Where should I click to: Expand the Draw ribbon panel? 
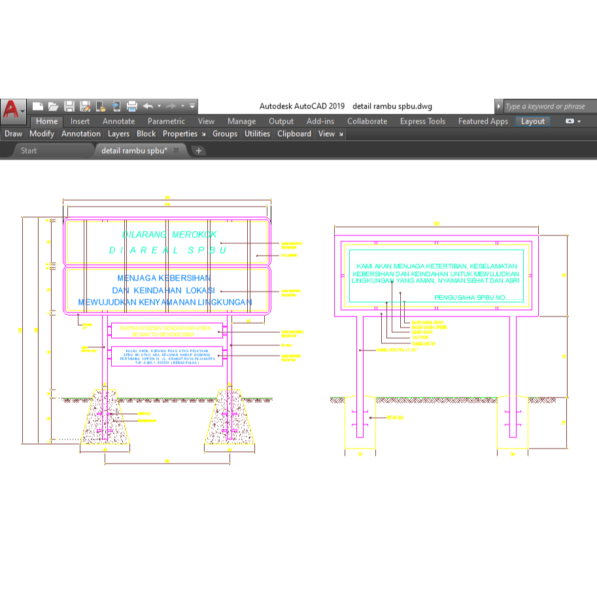pos(13,134)
